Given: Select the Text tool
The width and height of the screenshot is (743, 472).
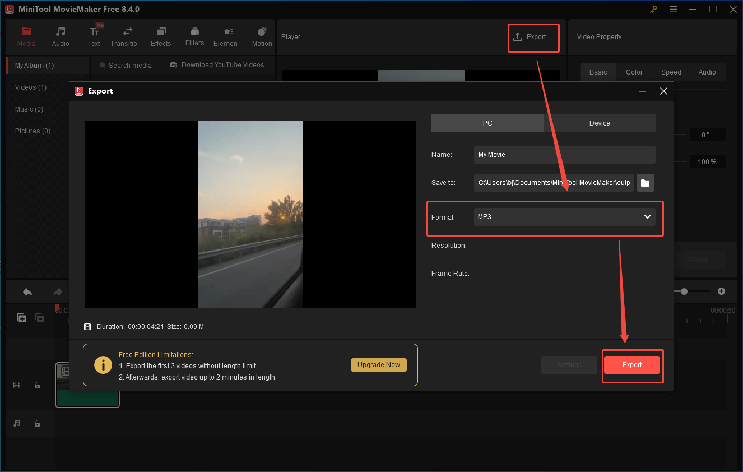Looking at the screenshot, I should point(94,36).
